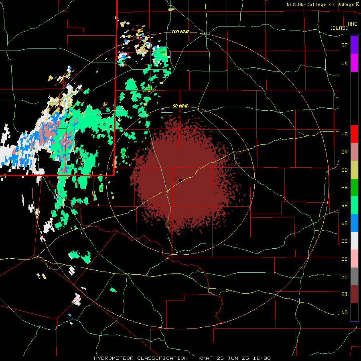This screenshot has height=361, width=361.
Task: Click the ND legend label
Action: click(344, 312)
